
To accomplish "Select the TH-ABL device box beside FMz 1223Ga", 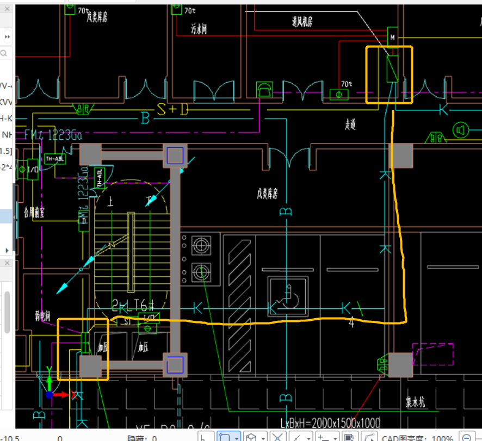I will [55, 159].
